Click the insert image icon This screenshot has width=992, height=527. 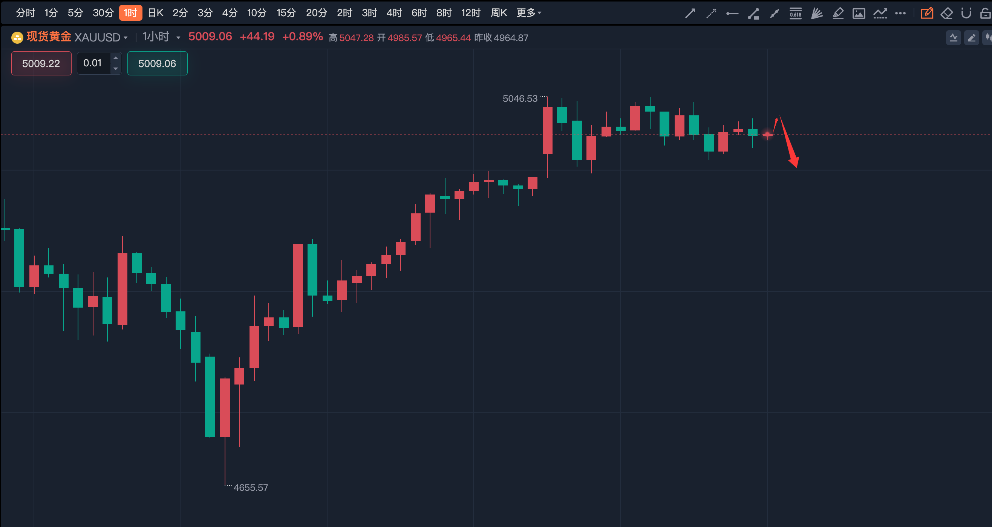coord(859,14)
